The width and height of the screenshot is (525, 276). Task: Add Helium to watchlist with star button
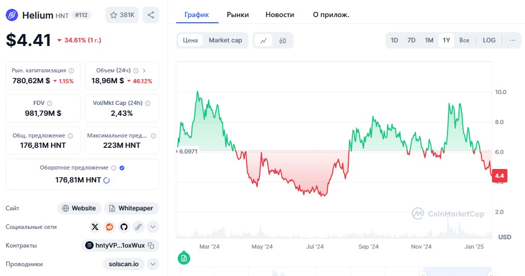pos(122,15)
